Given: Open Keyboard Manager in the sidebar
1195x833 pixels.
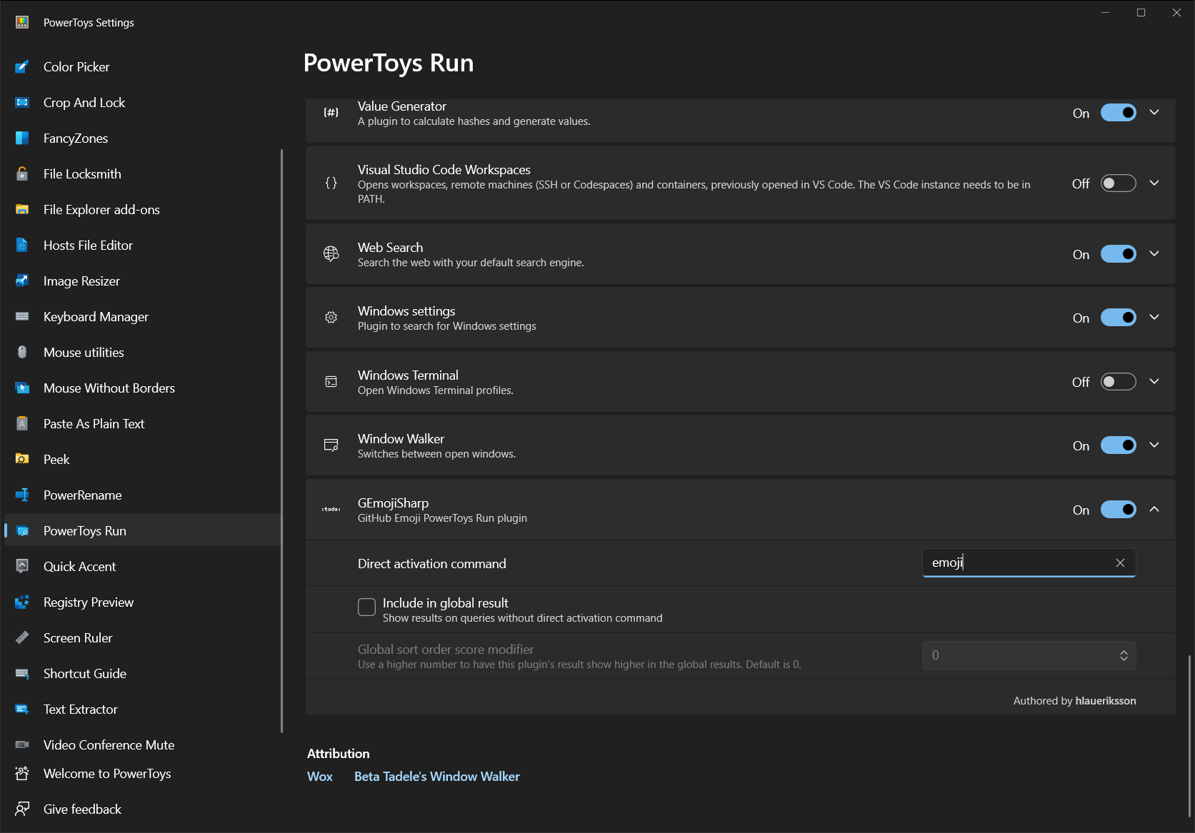Looking at the screenshot, I should click(x=143, y=317).
